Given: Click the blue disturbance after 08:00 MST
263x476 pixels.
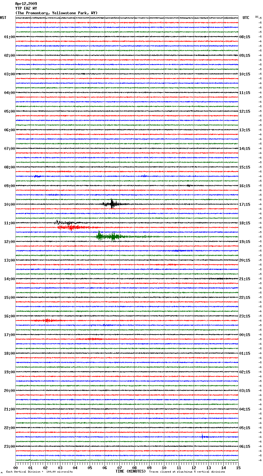Looking at the screenshot, I should tap(38, 176).
